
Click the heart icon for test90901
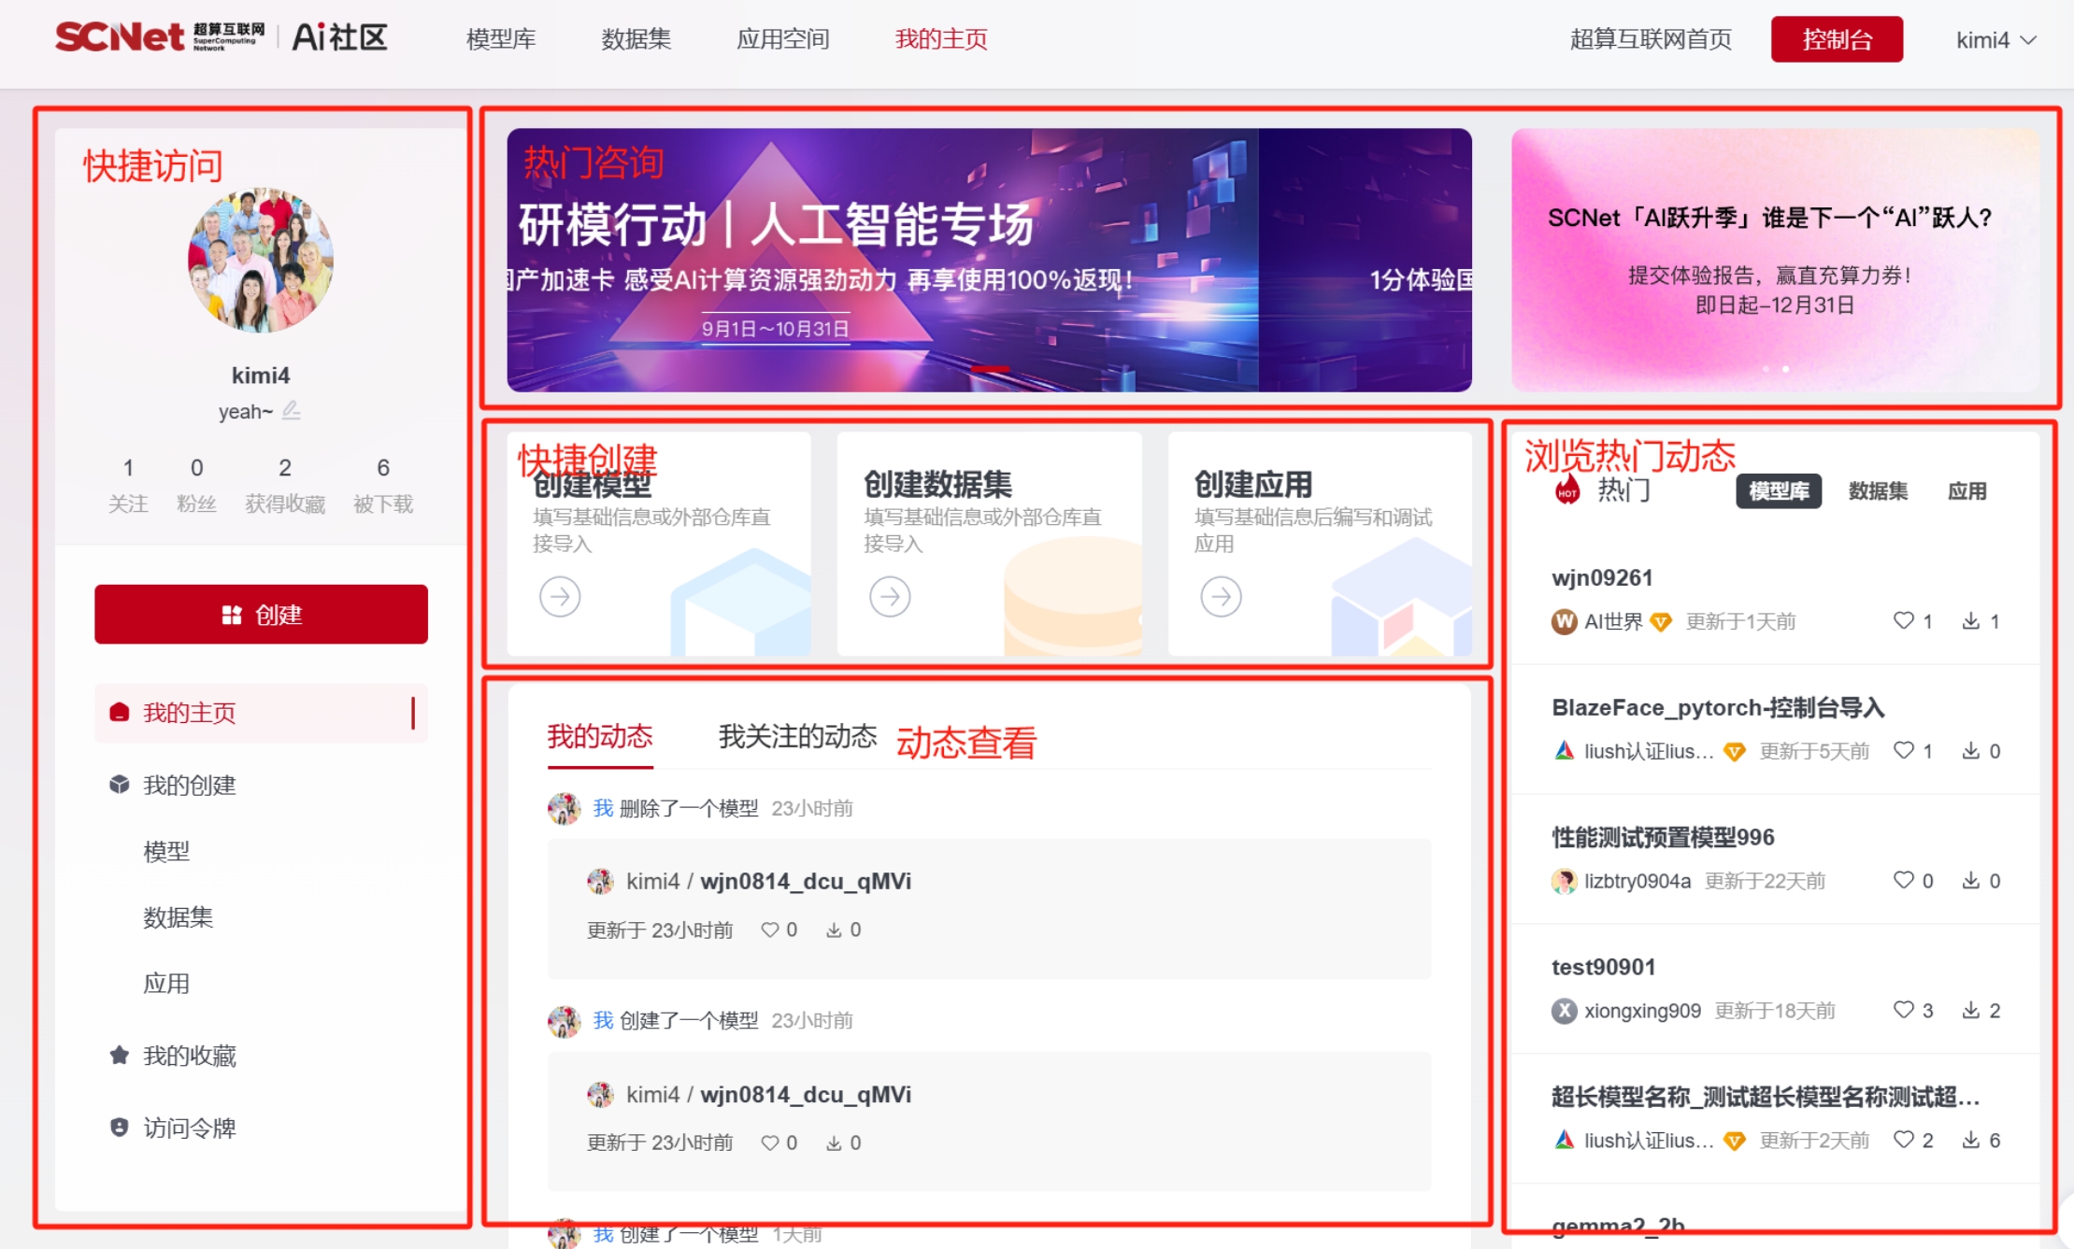(x=1903, y=1010)
